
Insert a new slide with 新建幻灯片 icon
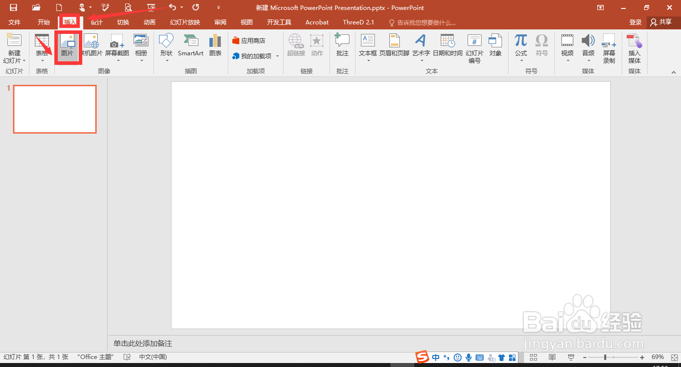coord(14,40)
